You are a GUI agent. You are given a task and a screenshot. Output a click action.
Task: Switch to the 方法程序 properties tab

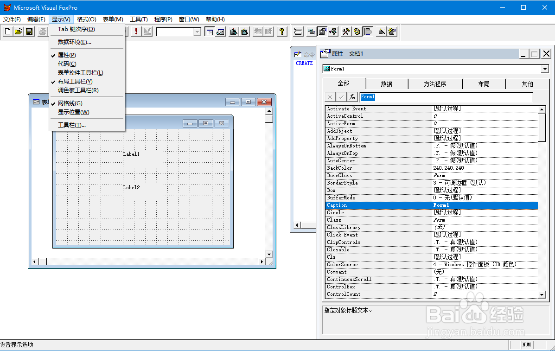(x=435, y=84)
